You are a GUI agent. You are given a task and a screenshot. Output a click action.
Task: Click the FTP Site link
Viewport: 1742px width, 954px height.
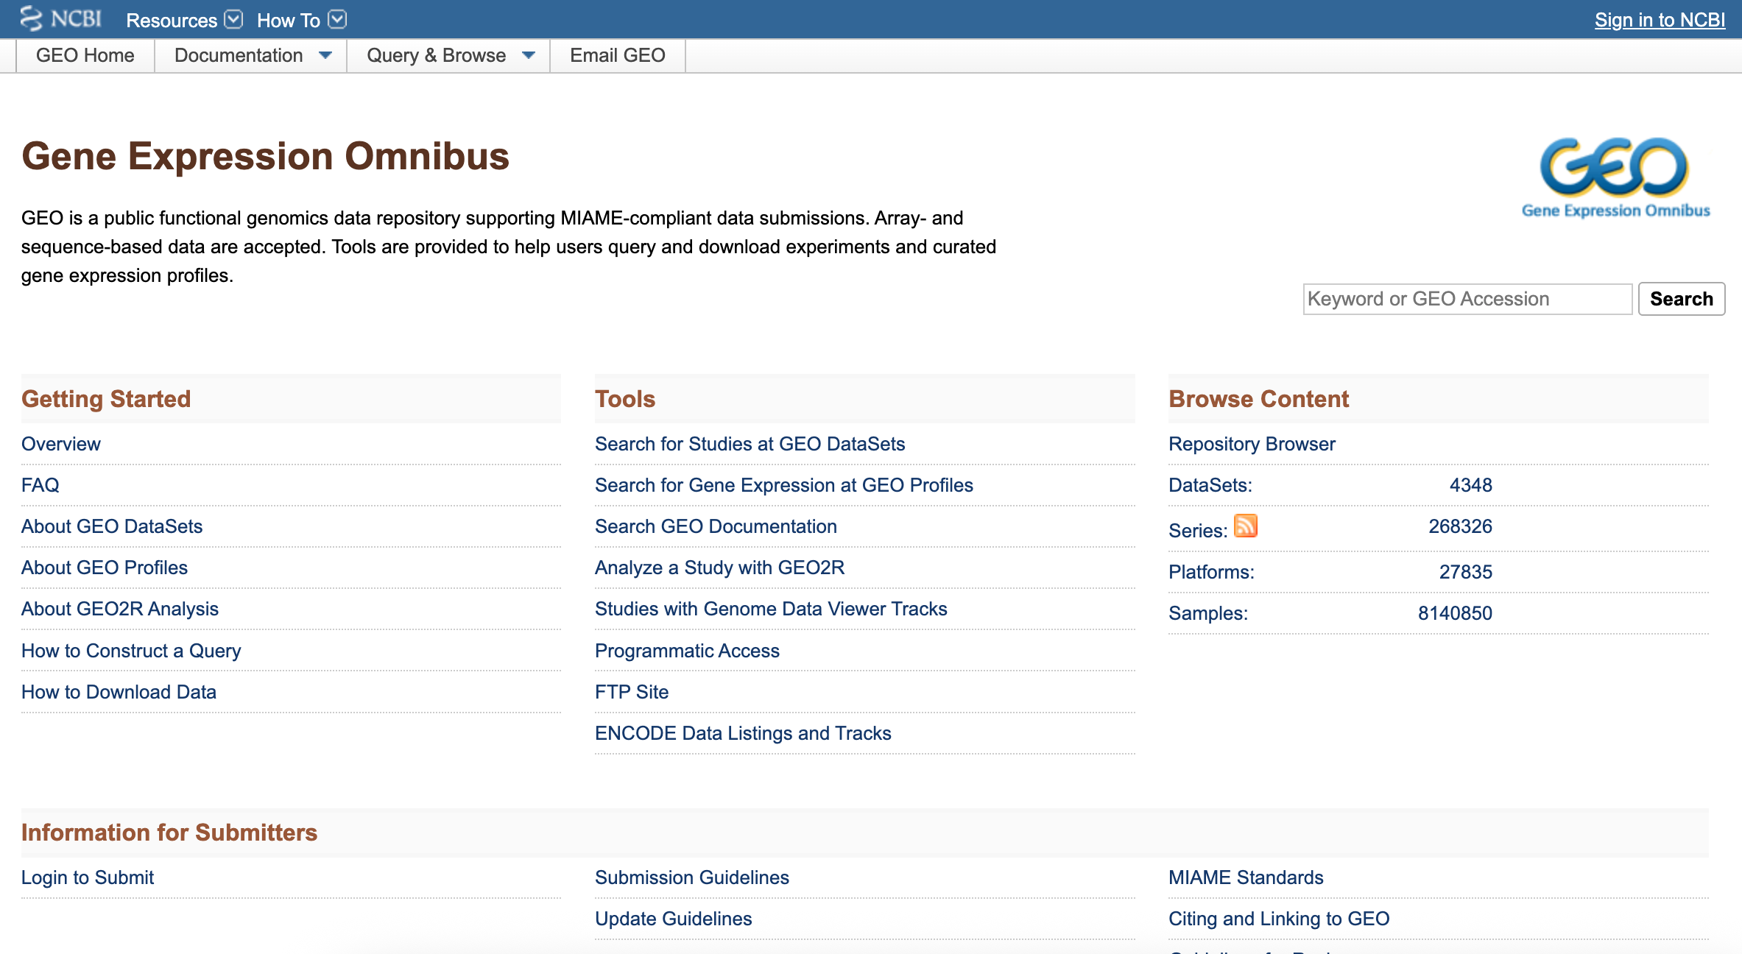[x=631, y=692]
